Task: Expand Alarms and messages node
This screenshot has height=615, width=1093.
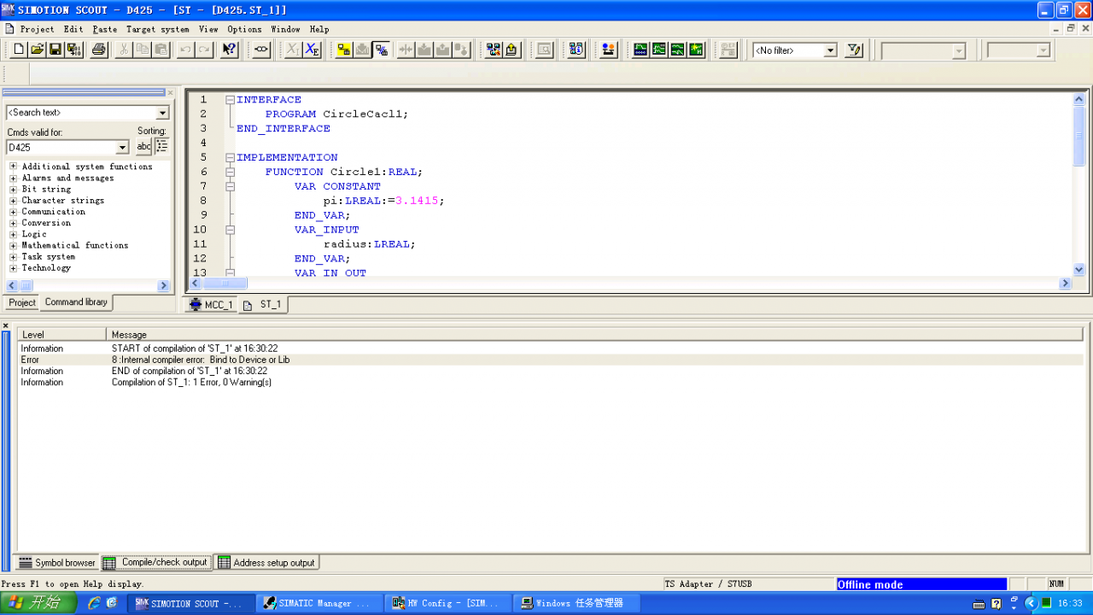Action: (x=13, y=178)
